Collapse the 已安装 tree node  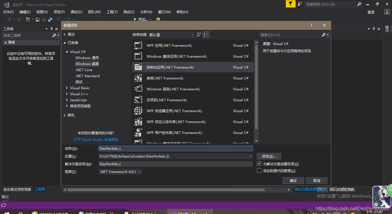(65, 43)
